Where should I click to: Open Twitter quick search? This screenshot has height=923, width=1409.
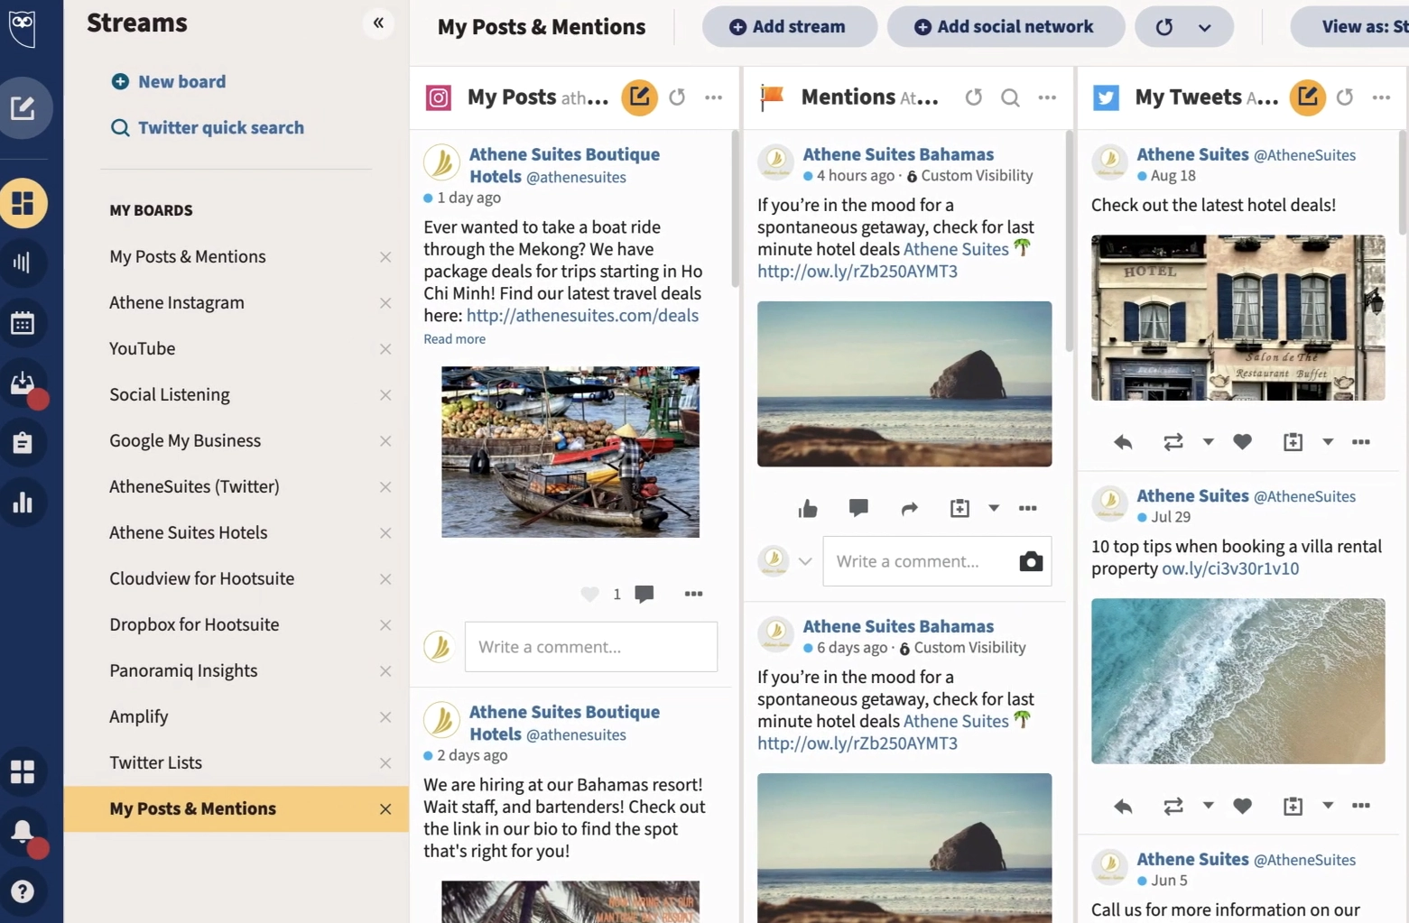[x=208, y=127]
